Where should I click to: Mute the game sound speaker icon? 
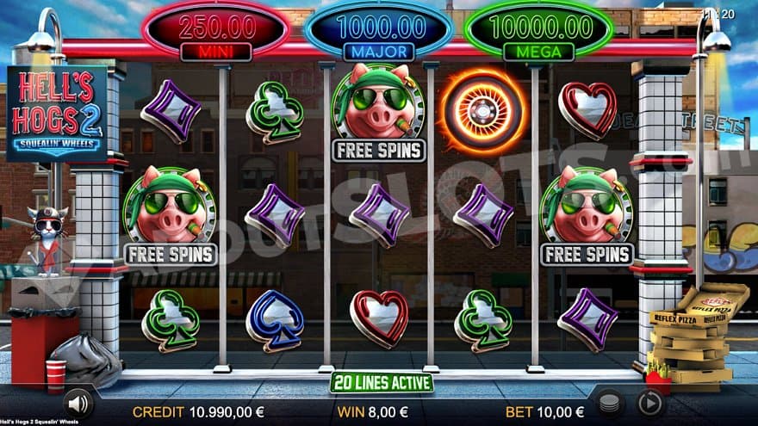(x=78, y=404)
